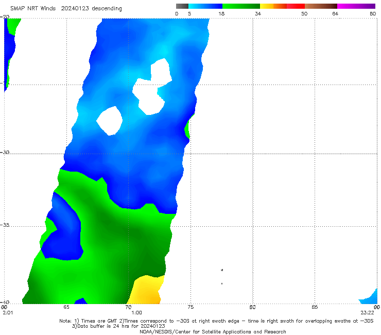Pick the magenta-purple segment of the color bar
The image size is (381, 335).
(x=356, y=6)
